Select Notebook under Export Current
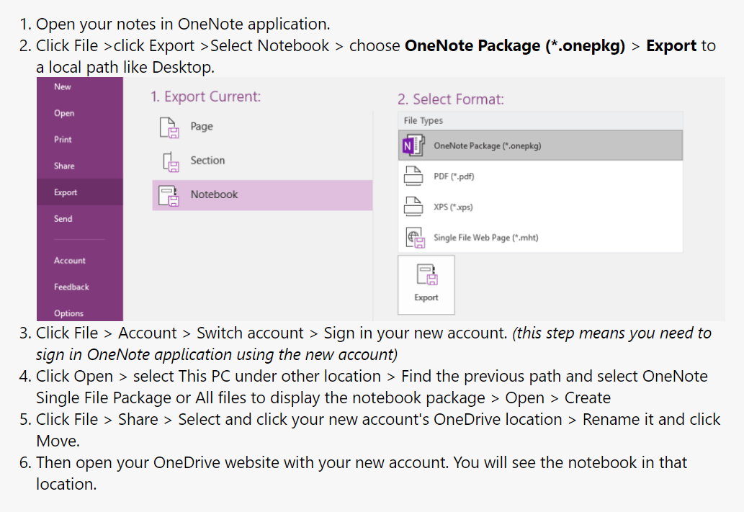Screen dimensions: 744x512 point(262,195)
